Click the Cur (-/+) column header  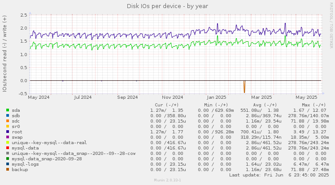(167, 105)
